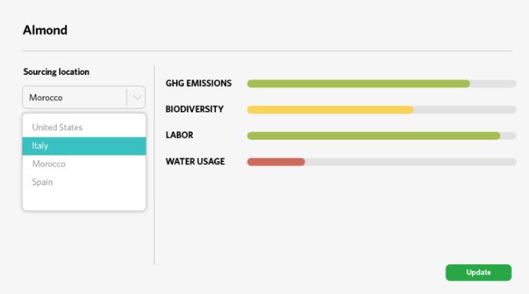Open the Sourcing location combo box showing Morocco
This screenshot has height=294, width=529.
[74, 98]
